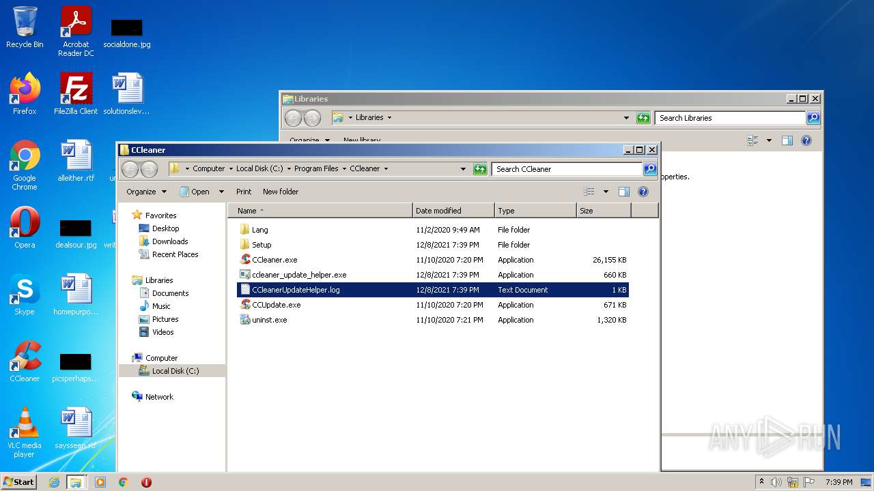
Task: Sort by Type column header
Action: pos(535,211)
